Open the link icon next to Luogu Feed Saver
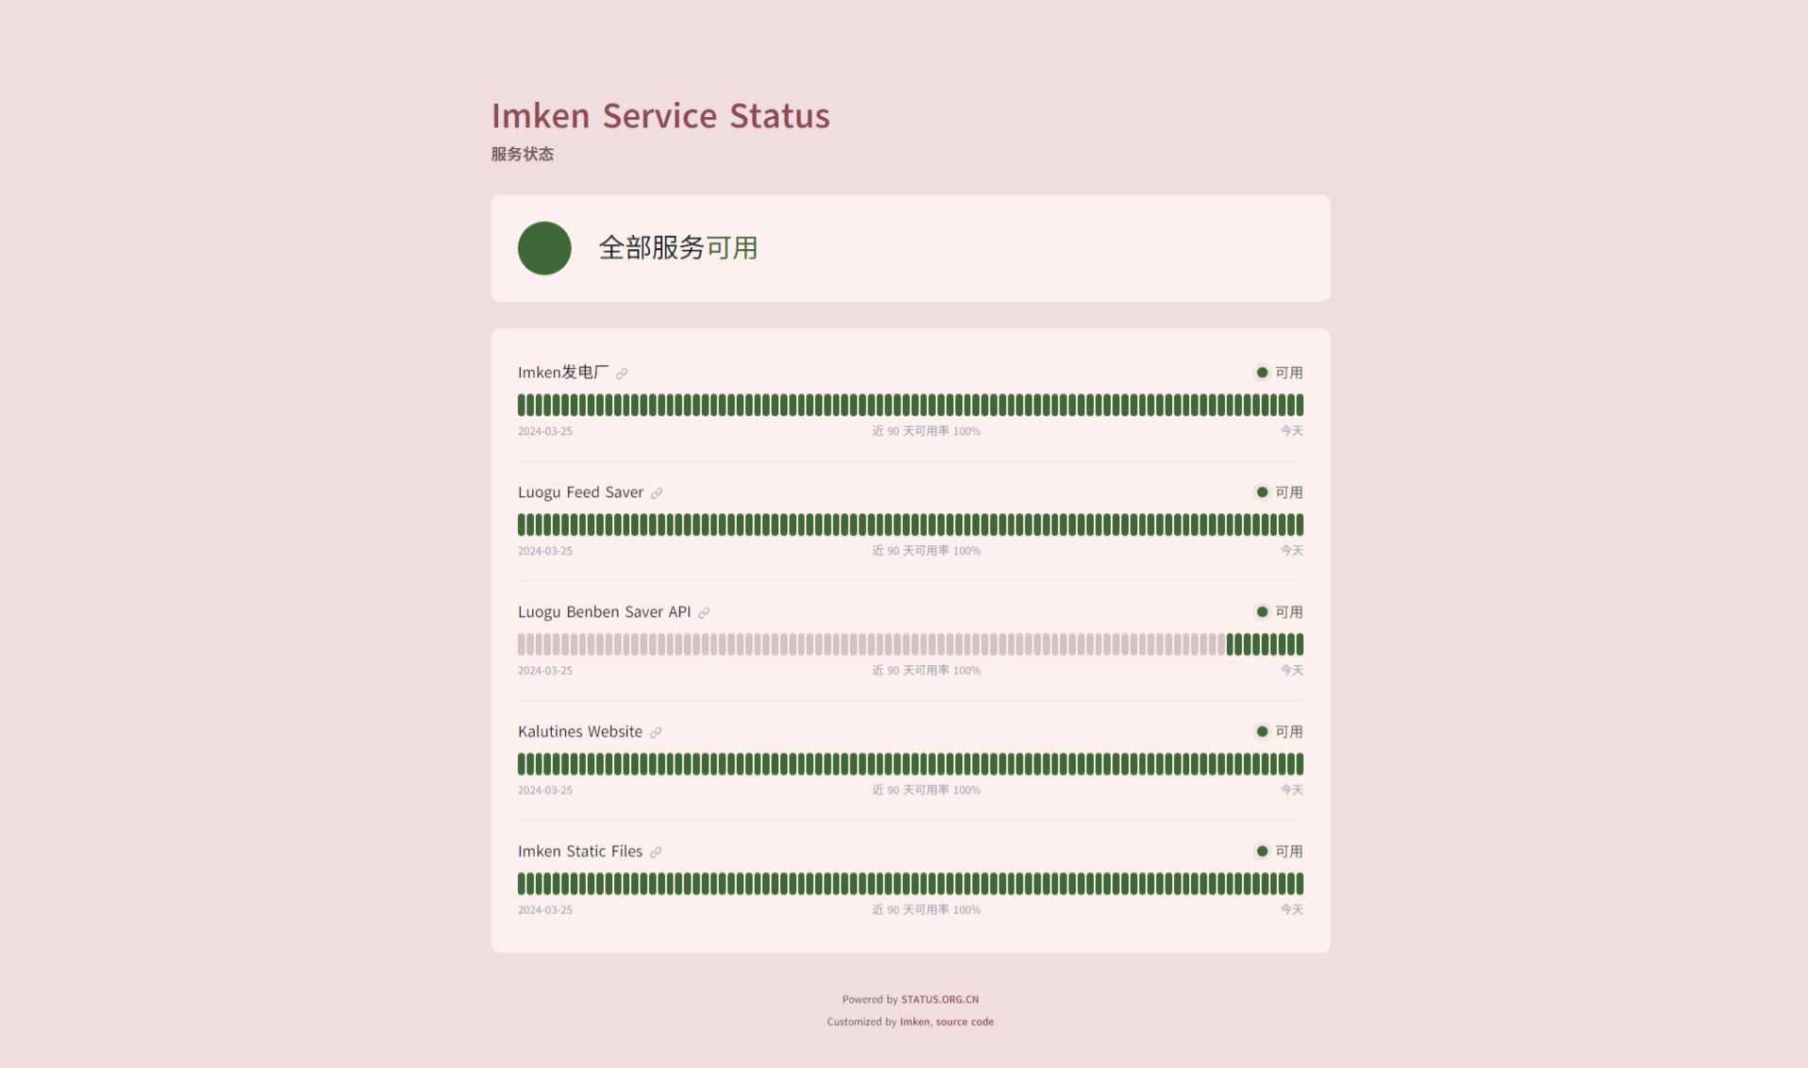This screenshot has height=1068, width=1808. [x=657, y=493]
